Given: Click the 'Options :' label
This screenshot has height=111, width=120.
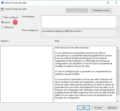Looking at the screenshot, I should coord(5,41).
